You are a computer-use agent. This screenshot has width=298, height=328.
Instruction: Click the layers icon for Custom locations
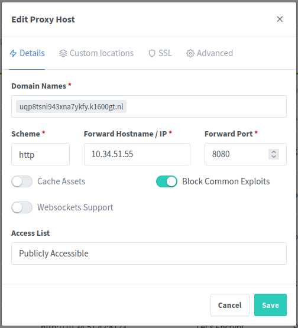pos(63,53)
